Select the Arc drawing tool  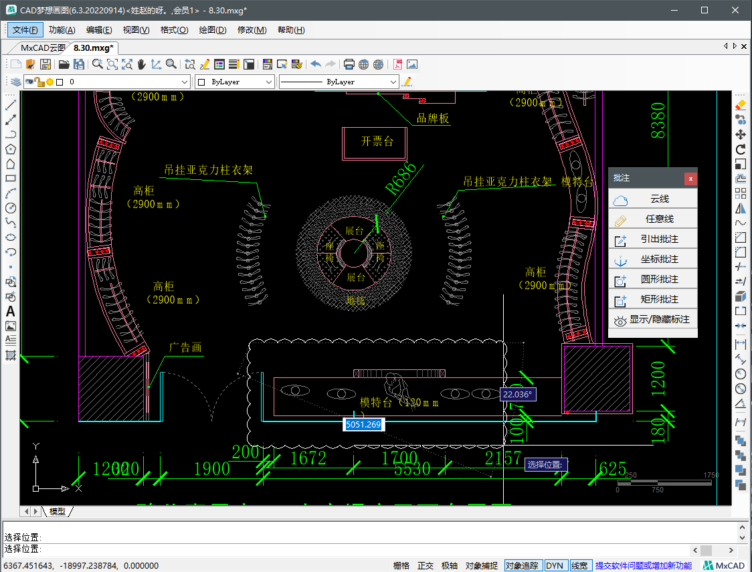coord(11,193)
